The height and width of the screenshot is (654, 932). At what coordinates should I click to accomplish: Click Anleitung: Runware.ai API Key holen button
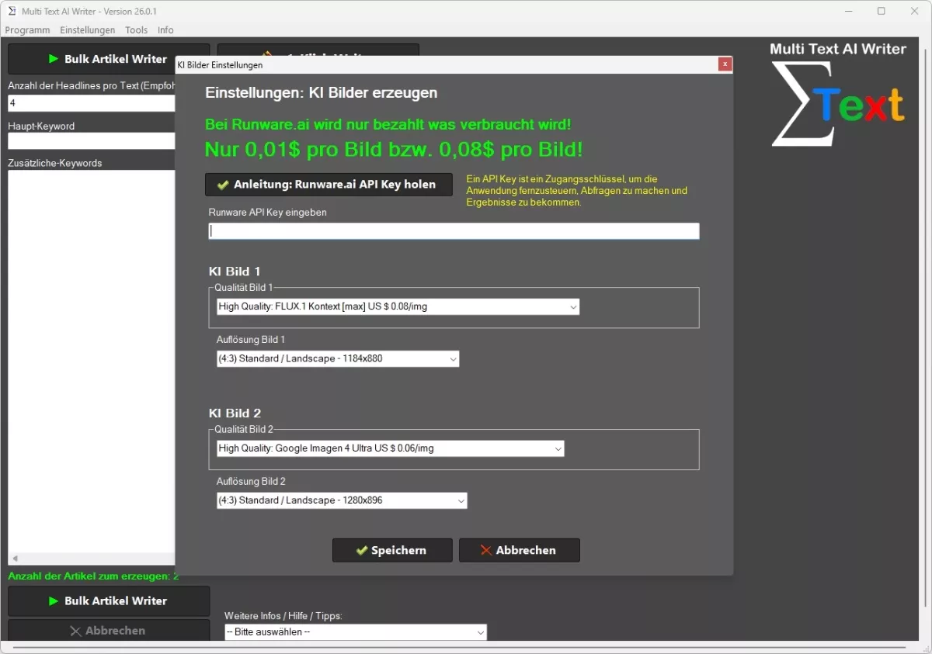tap(329, 185)
